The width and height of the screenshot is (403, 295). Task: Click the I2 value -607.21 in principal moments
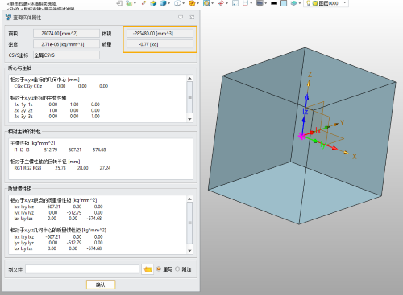[x=74, y=150]
